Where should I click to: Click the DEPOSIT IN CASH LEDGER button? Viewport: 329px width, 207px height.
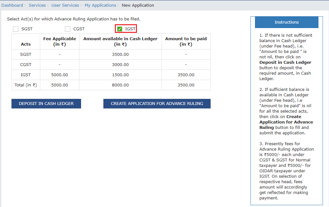click(46, 103)
